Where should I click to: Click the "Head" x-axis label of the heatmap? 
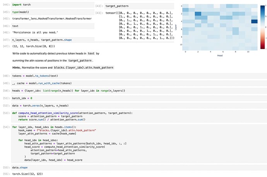(x=219, y=55)
